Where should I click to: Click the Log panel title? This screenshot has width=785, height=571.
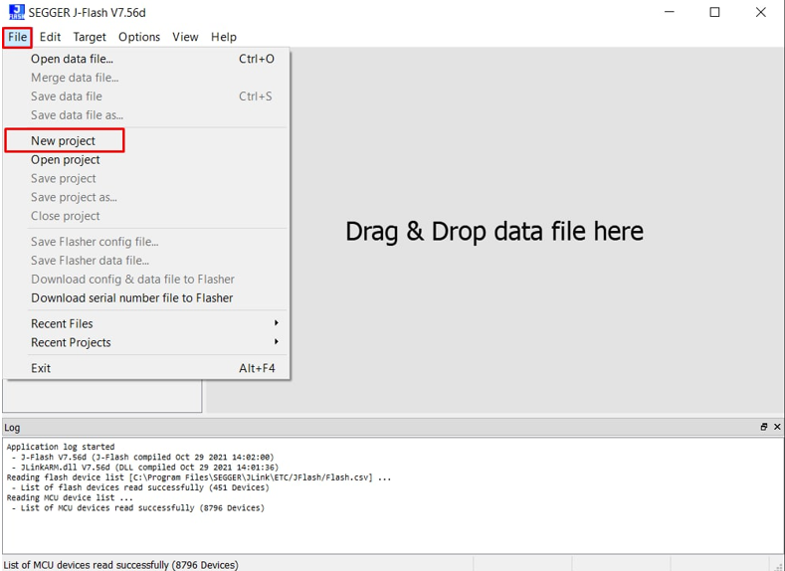click(12, 428)
